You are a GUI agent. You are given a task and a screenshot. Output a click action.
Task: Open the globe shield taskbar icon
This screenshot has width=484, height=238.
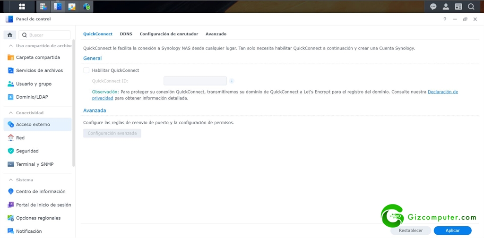point(87,7)
